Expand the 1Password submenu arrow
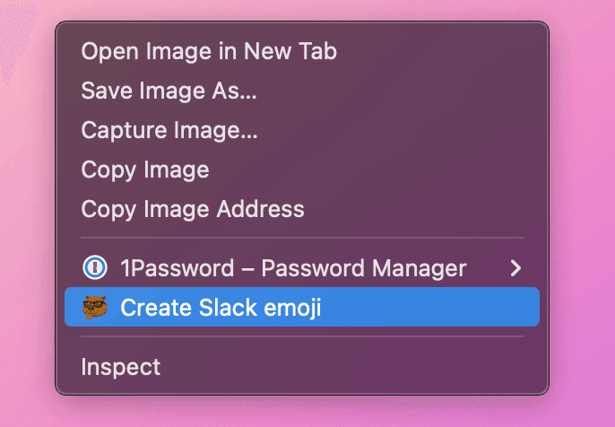The height and width of the screenshot is (427, 615). 515,267
